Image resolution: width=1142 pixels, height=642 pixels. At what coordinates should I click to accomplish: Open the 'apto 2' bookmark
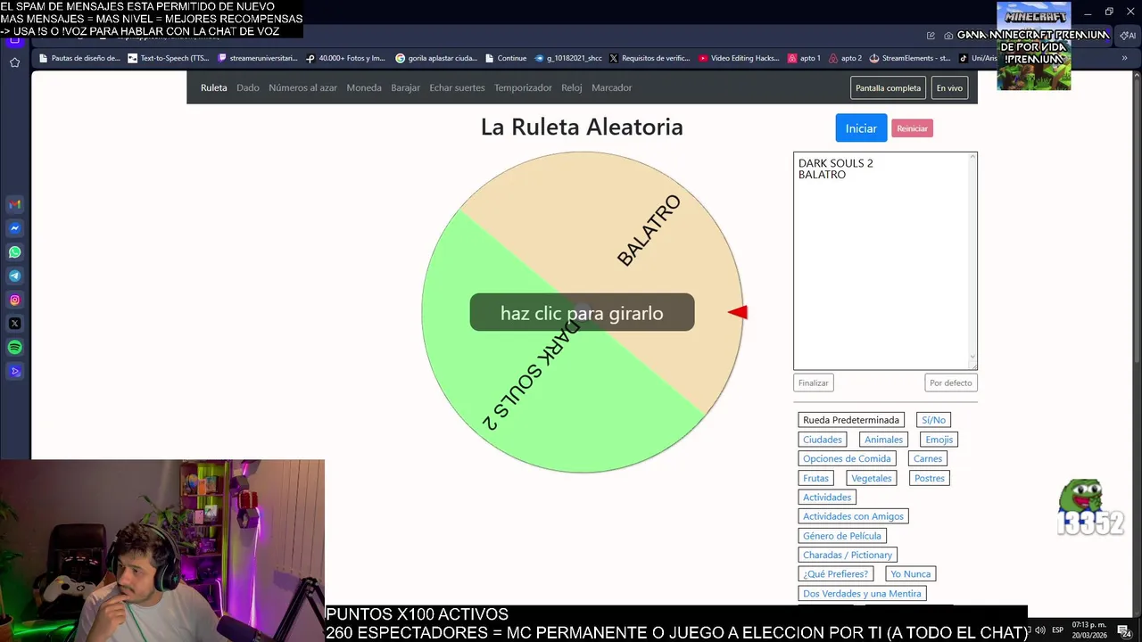click(845, 58)
